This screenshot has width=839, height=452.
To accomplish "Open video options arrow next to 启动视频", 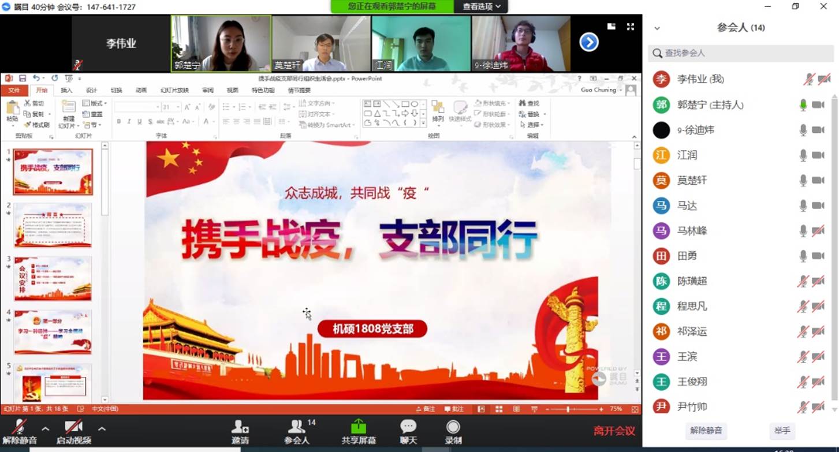I will pos(102,429).
